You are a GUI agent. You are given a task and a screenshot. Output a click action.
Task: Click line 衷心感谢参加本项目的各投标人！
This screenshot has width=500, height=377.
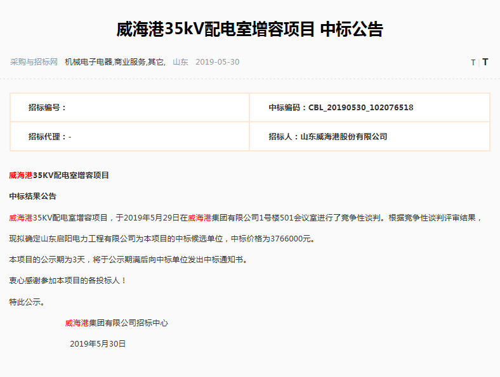coord(68,281)
